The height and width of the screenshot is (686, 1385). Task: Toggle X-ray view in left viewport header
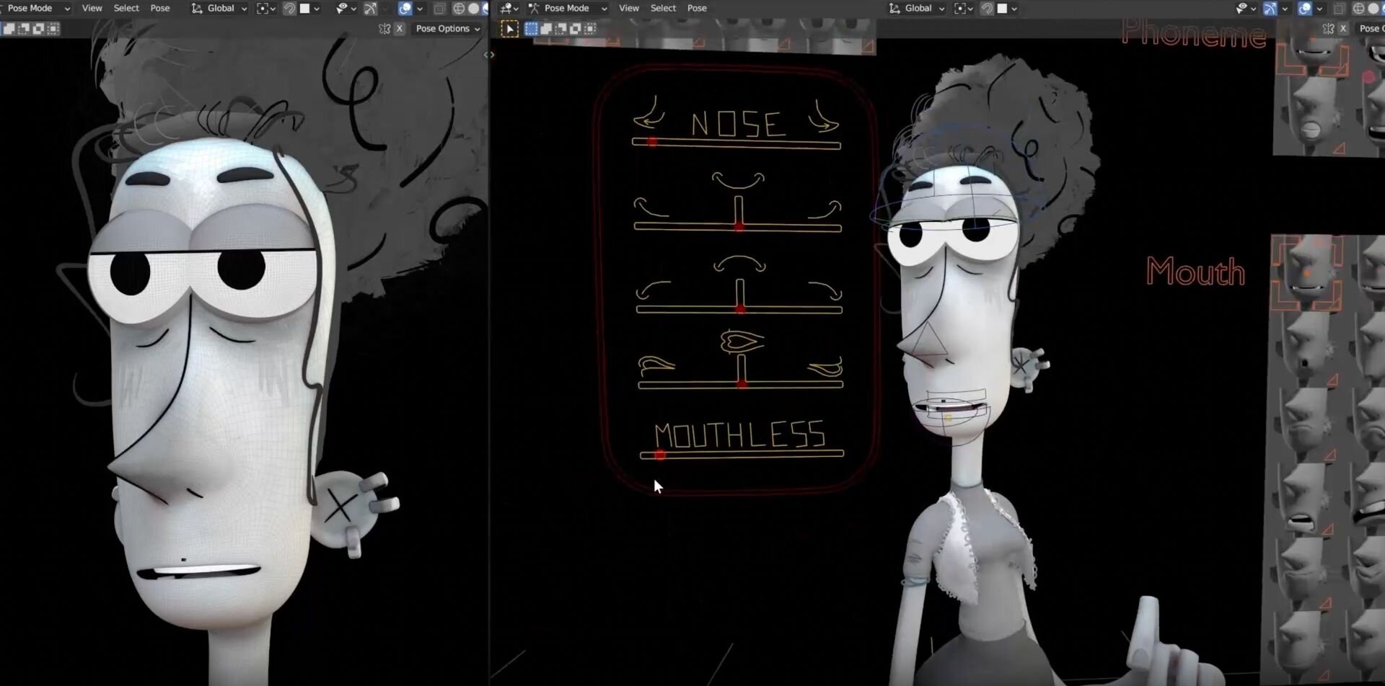point(439,9)
